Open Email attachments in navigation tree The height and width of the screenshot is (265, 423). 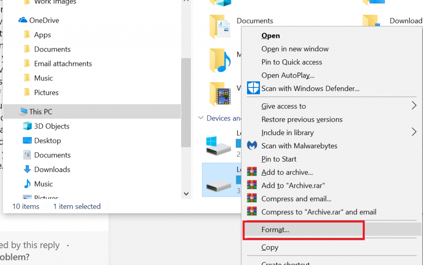(63, 64)
